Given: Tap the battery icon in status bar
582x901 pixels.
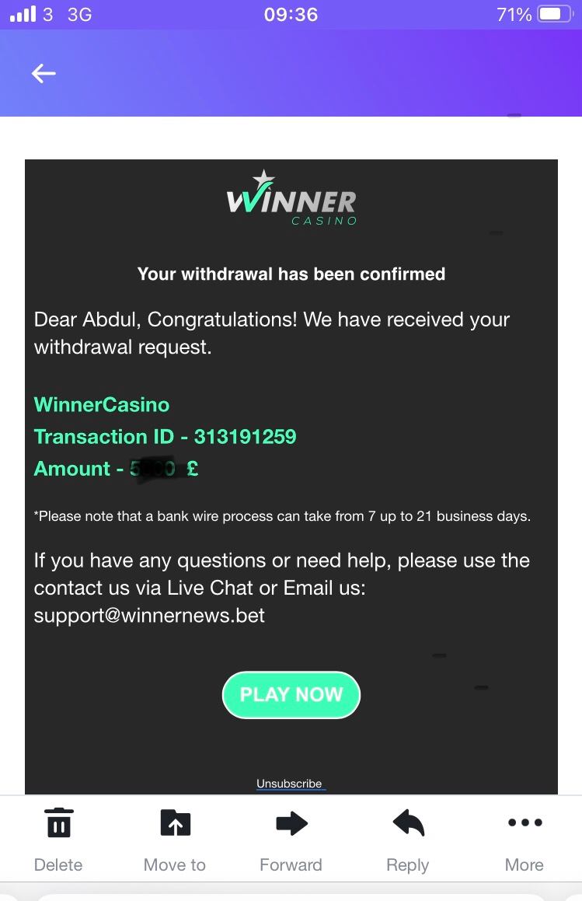Looking at the screenshot, I should 555,14.
